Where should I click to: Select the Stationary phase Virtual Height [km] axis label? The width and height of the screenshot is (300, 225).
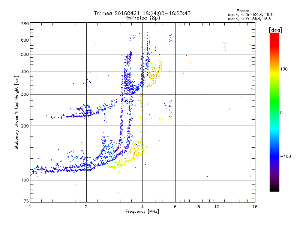16,112
